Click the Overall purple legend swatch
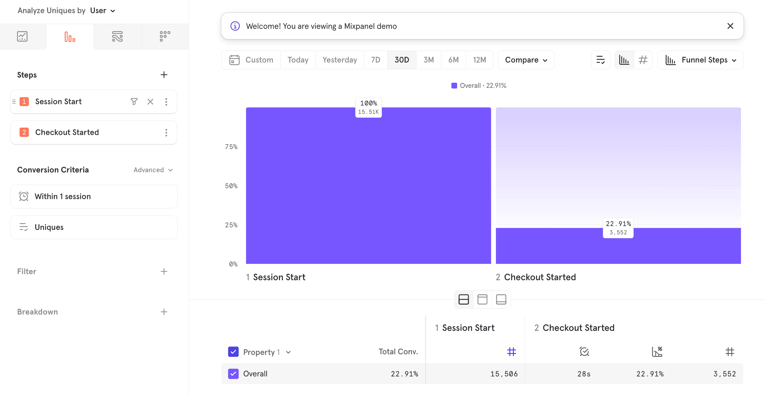 pos(454,86)
